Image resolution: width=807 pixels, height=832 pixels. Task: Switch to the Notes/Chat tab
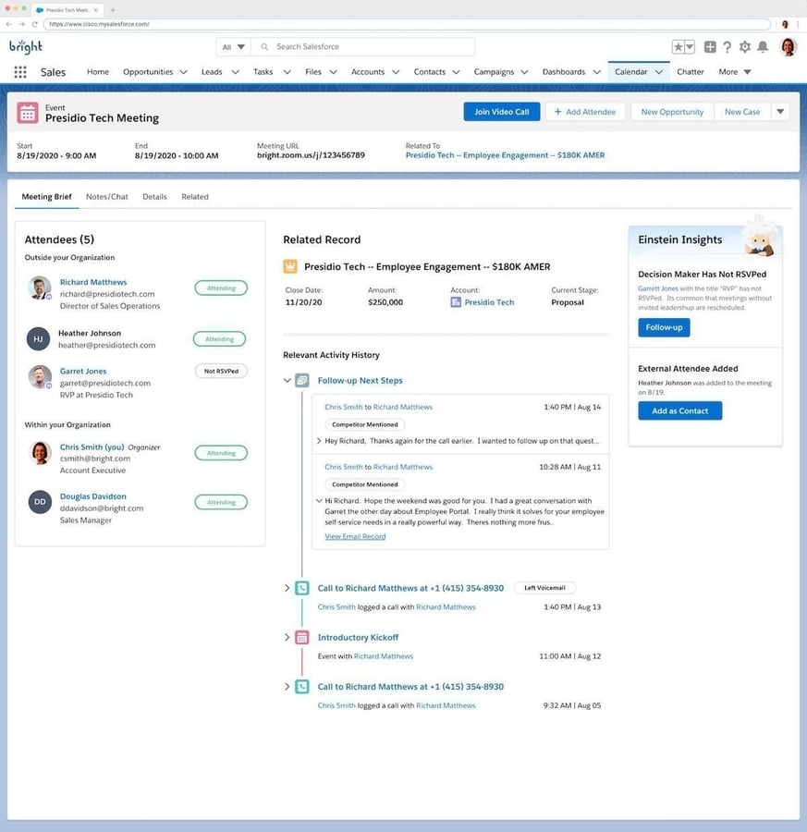[106, 196]
